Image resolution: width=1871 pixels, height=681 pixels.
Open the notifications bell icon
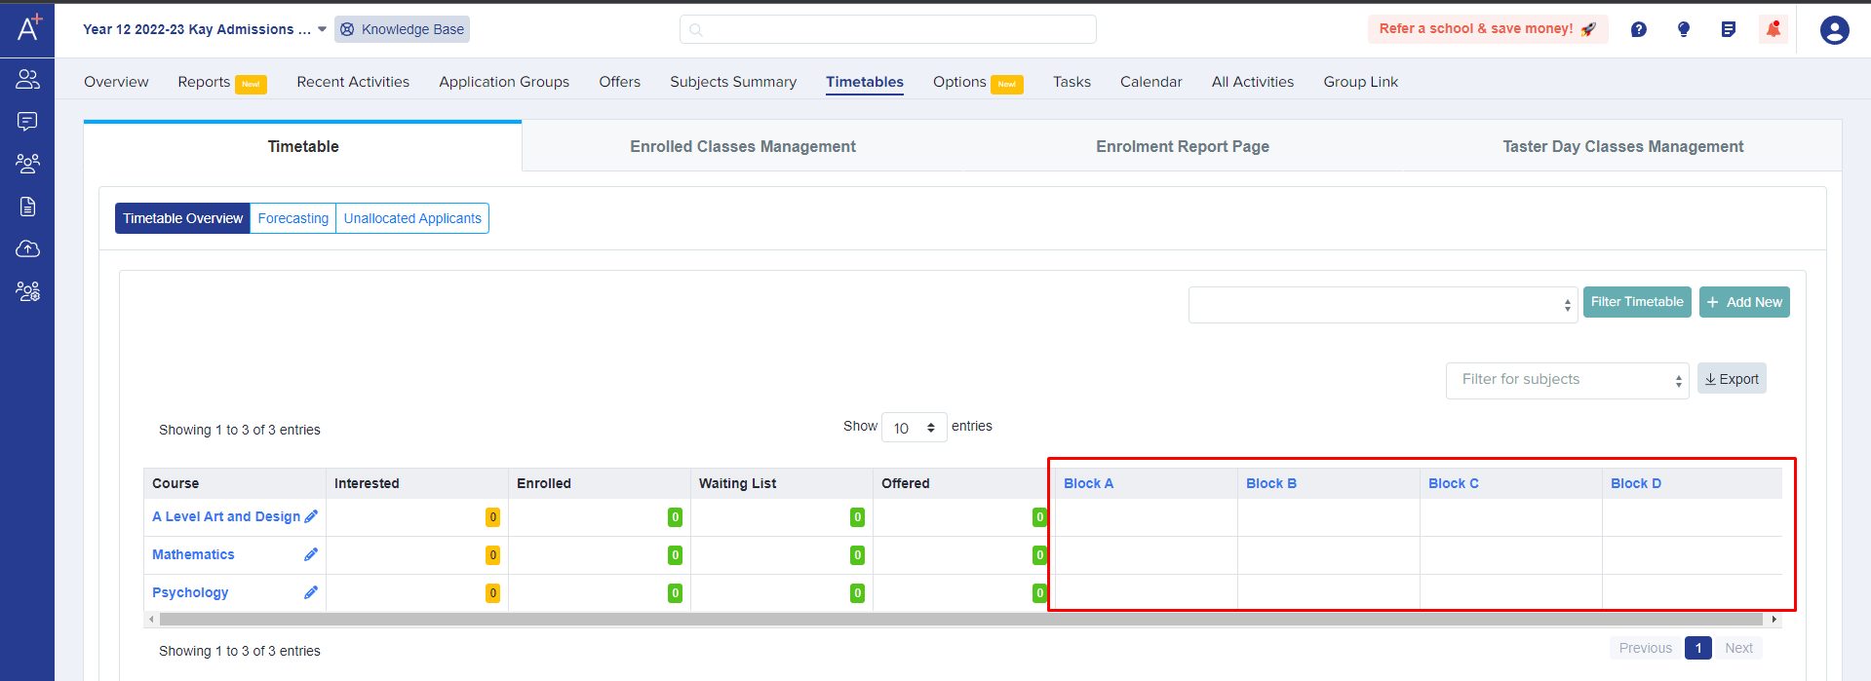pyautogui.click(x=1774, y=29)
